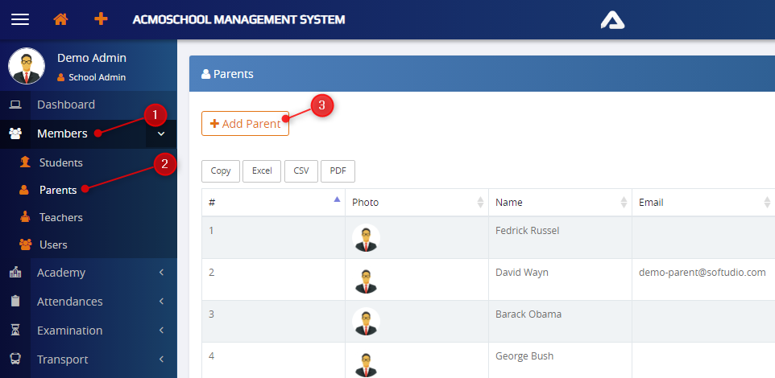Click the Dashboard laptop icon
Screen dimensions: 775x378
point(15,105)
